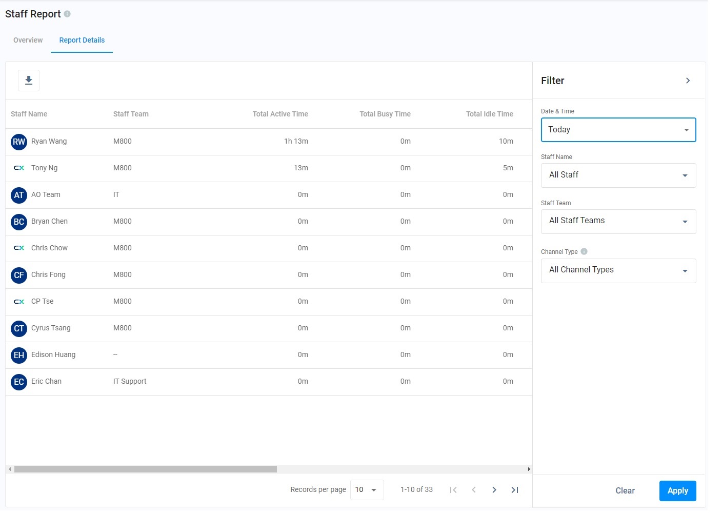Click the horizontal table scrollbar
This screenshot has height=513, width=722.
146,469
